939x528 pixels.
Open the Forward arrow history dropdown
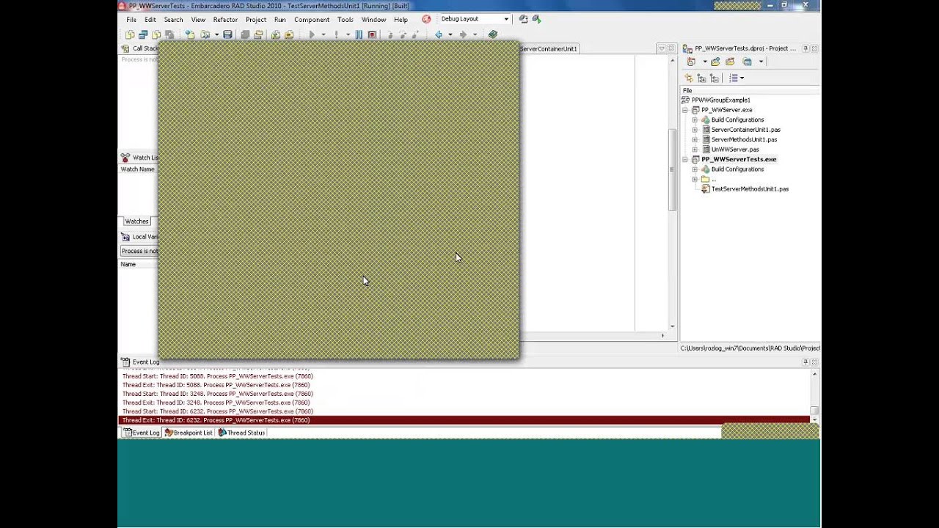pyautogui.click(x=475, y=34)
